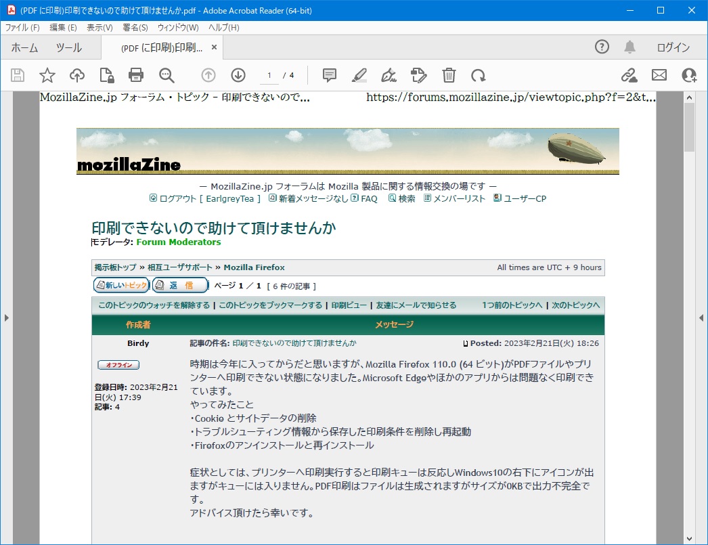The height and width of the screenshot is (545, 708).
Task: Select the highlighter text tool
Action: pos(359,75)
